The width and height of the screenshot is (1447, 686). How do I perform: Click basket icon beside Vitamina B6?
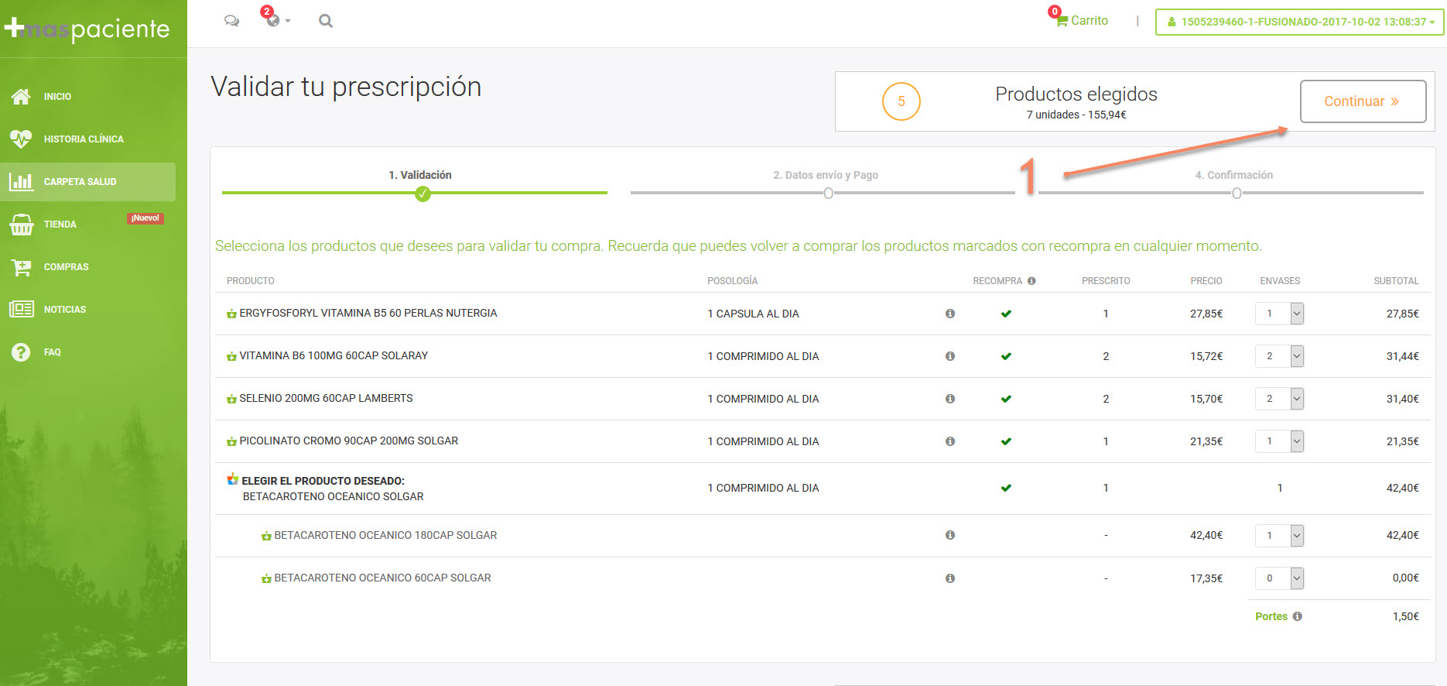[x=231, y=356]
